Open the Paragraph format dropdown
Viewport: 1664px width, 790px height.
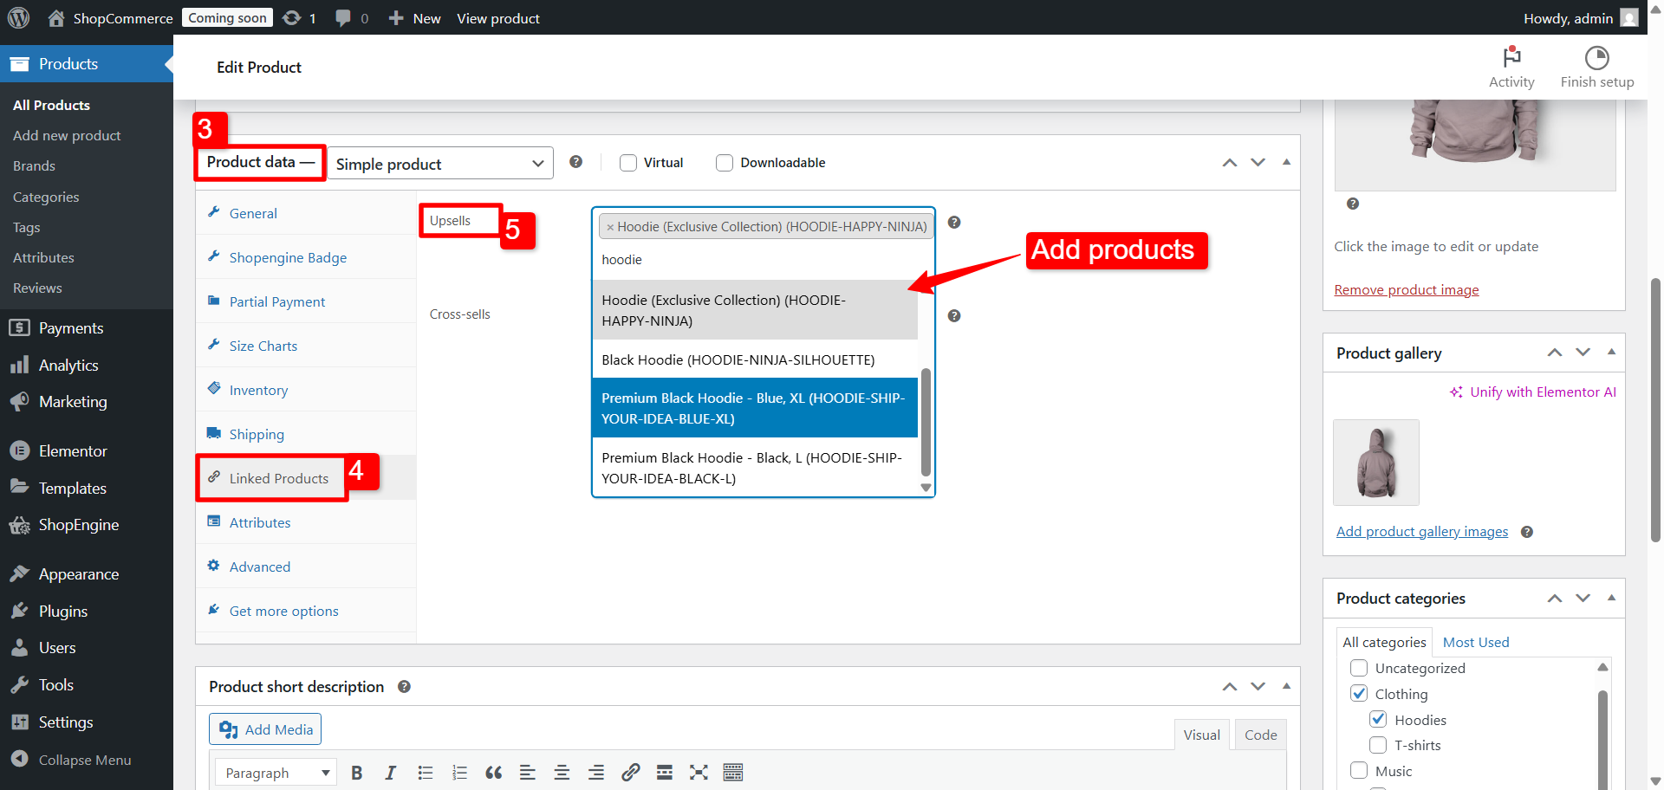(276, 773)
